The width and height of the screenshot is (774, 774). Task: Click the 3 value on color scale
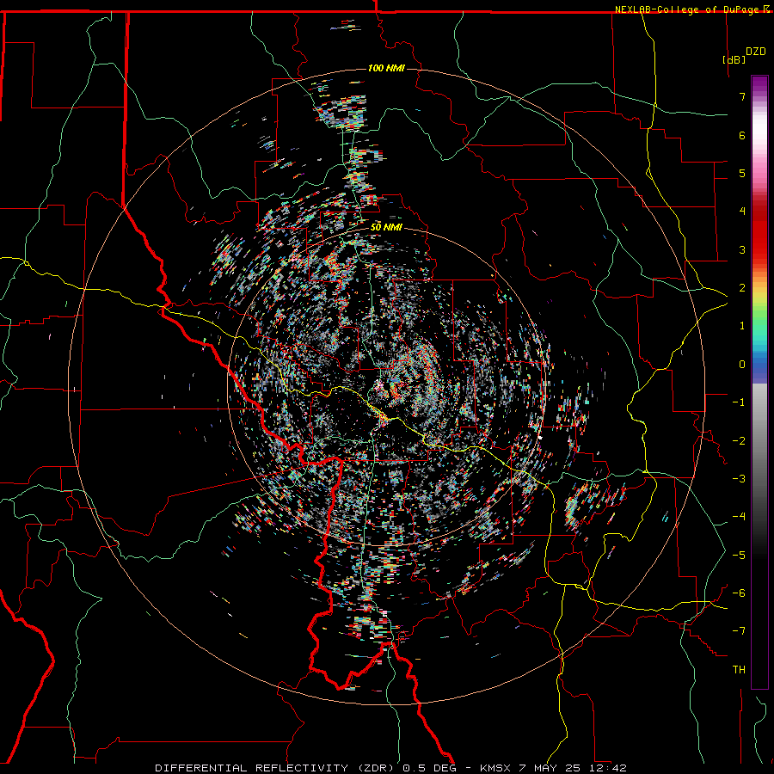click(x=742, y=249)
